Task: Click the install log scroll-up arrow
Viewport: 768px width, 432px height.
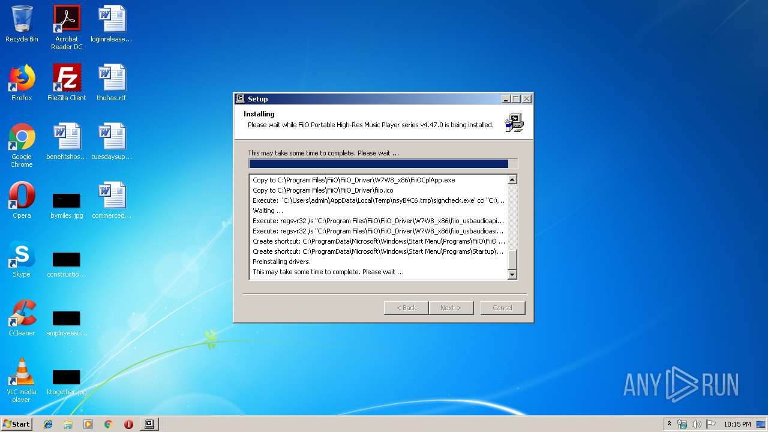Action: coord(512,179)
